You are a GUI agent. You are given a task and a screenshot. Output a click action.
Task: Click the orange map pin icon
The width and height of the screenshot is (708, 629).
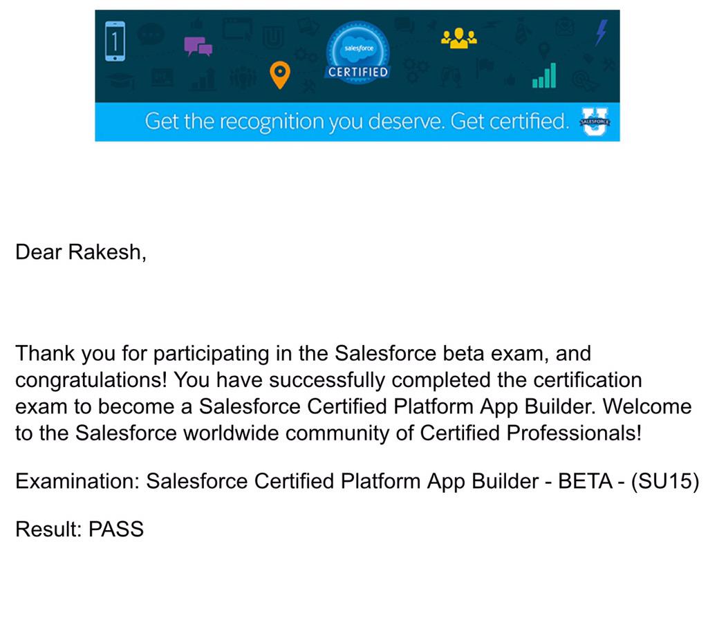tap(280, 75)
